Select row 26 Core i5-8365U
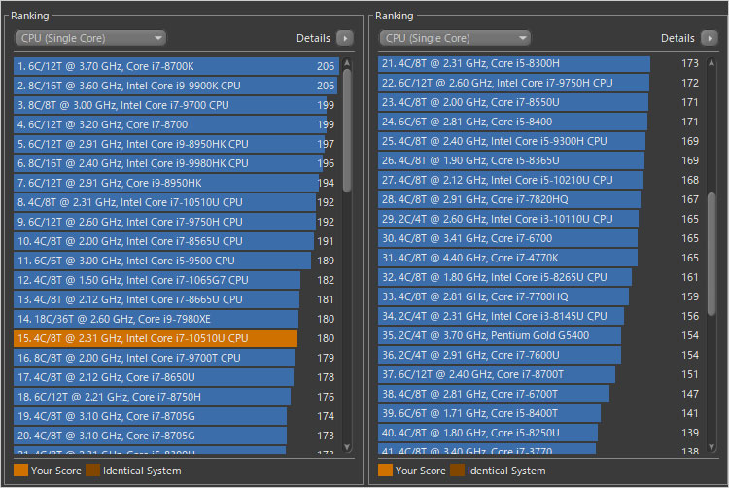Image resolution: width=729 pixels, height=488 pixels. point(540,160)
